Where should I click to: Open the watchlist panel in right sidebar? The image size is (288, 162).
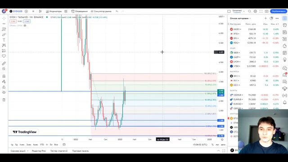pyautogui.click(x=284, y=18)
